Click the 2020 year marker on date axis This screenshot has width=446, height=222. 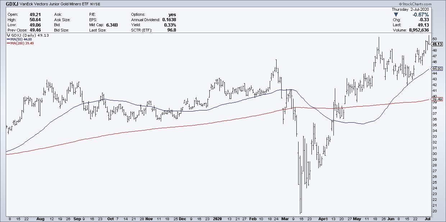coord(218,218)
